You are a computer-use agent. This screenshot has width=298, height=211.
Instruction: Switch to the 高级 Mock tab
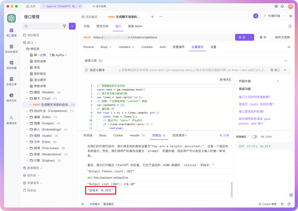click(x=135, y=26)
